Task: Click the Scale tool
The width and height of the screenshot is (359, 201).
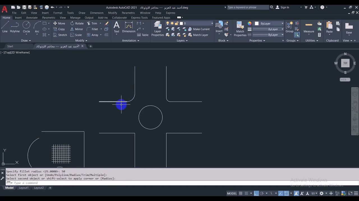Action: pos(76,35)
